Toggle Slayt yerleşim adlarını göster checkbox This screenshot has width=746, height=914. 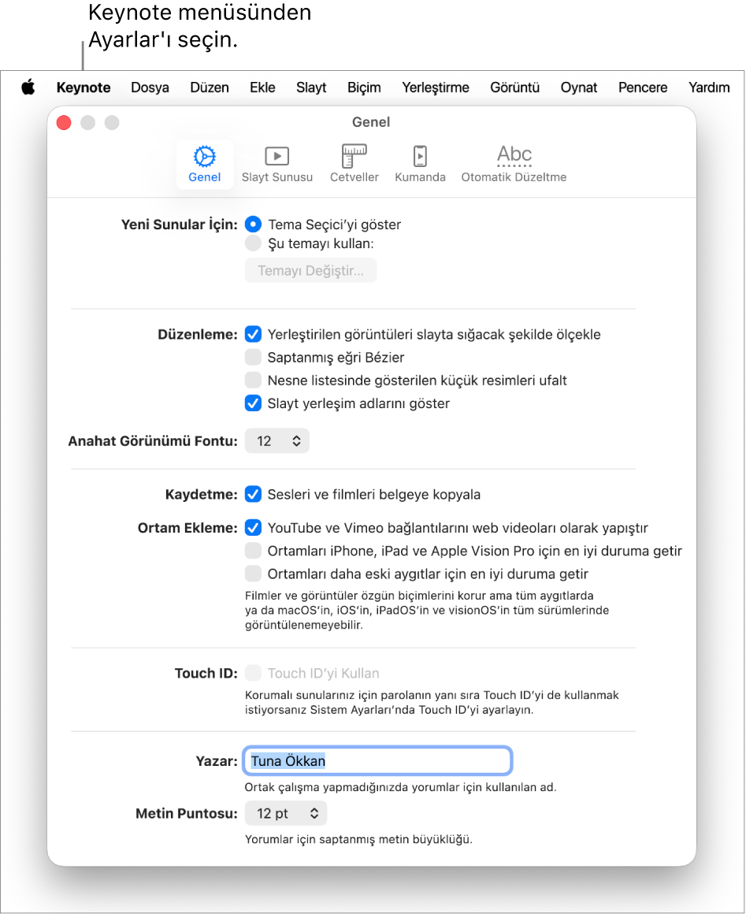click(x=253, y=403)
